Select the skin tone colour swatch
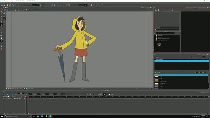 point(157,77)
